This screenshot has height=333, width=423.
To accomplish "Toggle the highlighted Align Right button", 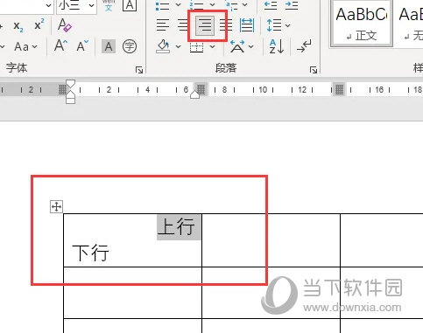I will tap(205, 25).
